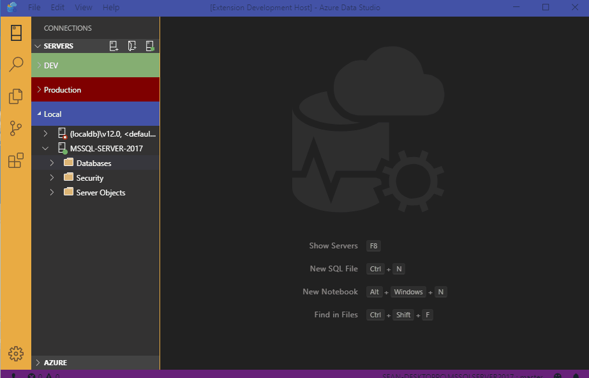Click the New Connection icon in Servers header
The width and height of the screenshot is (589, 378).
pyautogui.click(x=114, y=46)
